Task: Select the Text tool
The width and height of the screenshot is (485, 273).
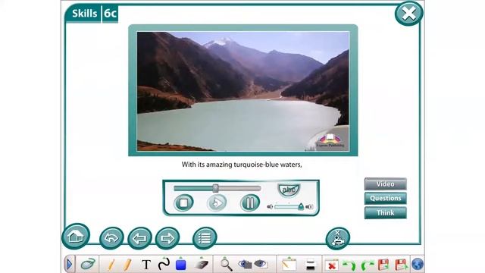Action: [146, 265]
